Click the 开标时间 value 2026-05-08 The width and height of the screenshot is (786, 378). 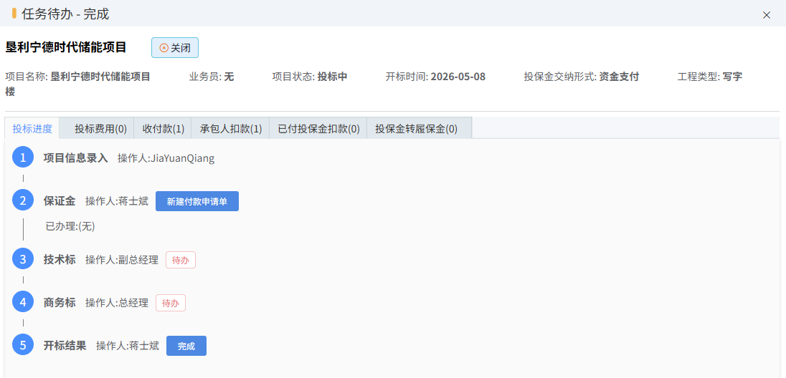458,77
